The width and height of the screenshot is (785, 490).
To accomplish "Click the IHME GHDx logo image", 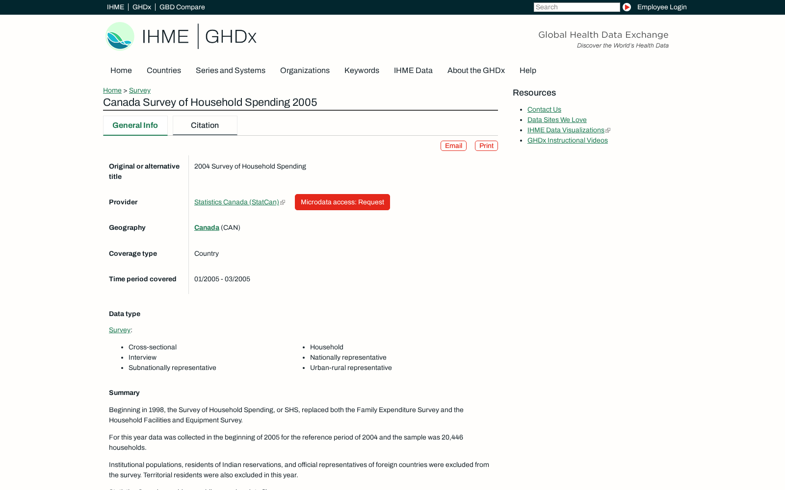I will [x=181, y=36].
